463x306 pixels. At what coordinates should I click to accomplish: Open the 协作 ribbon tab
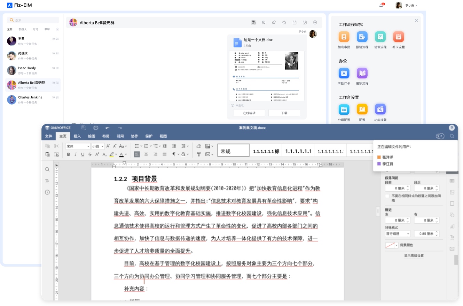click(134, 136)
